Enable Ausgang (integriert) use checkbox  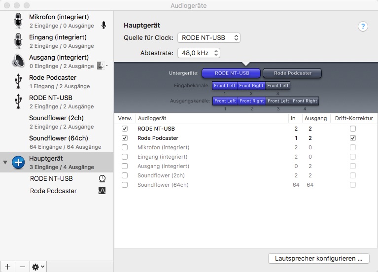point(125,166)
